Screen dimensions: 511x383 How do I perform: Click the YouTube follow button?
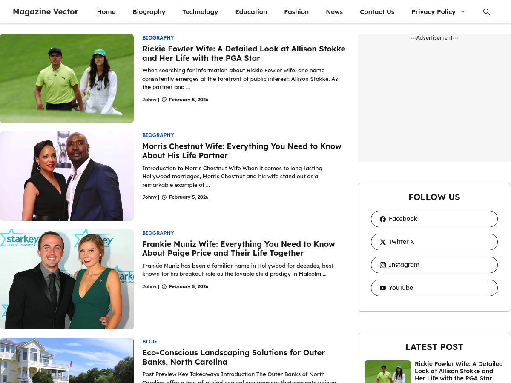[x=434, y=288]
